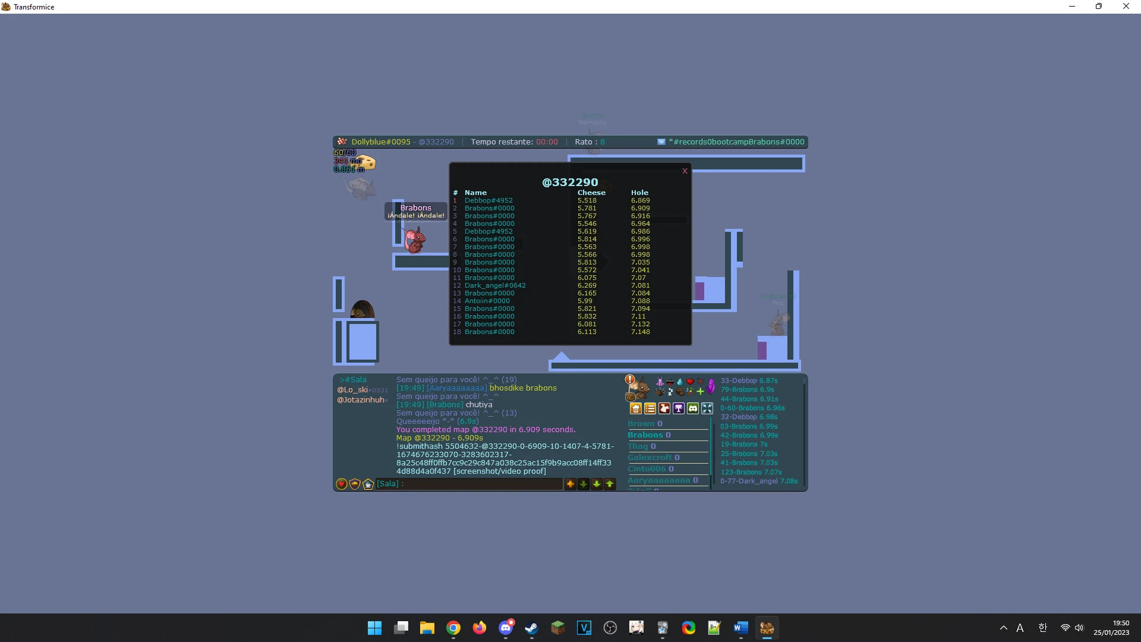Click the Dollyblue#0095 map author name
Screen dimensions: 1141x642
tap(381, 142)
